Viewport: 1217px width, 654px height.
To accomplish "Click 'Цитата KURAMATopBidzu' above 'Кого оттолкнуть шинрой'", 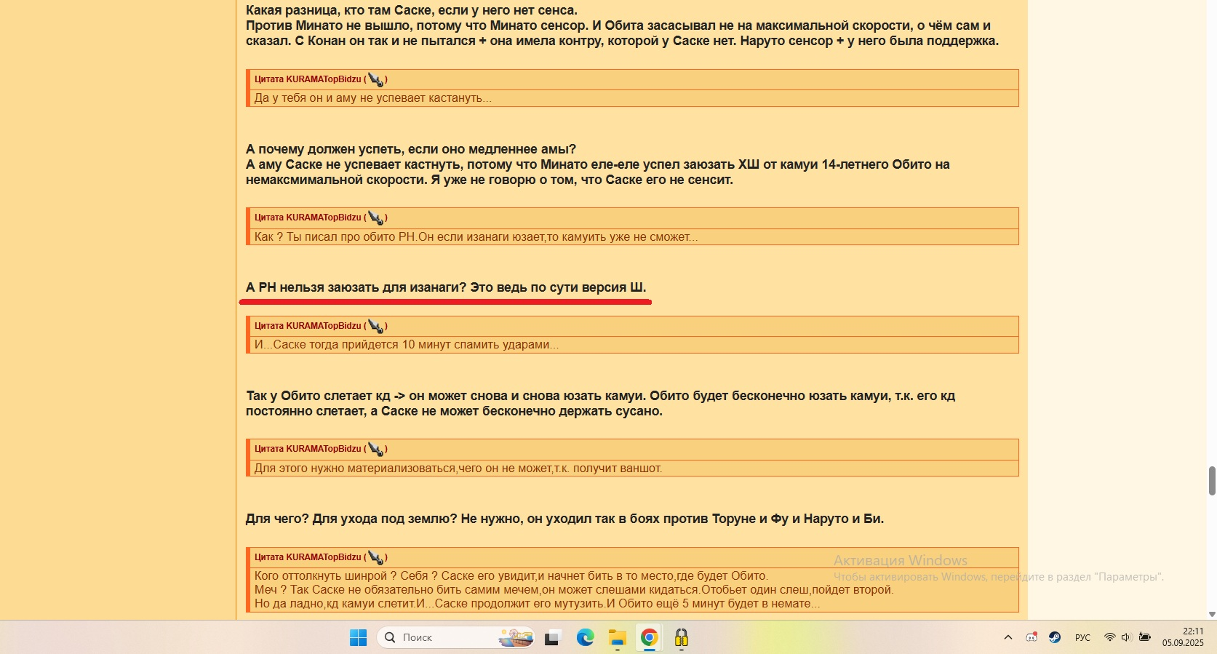I will (308, 557).
